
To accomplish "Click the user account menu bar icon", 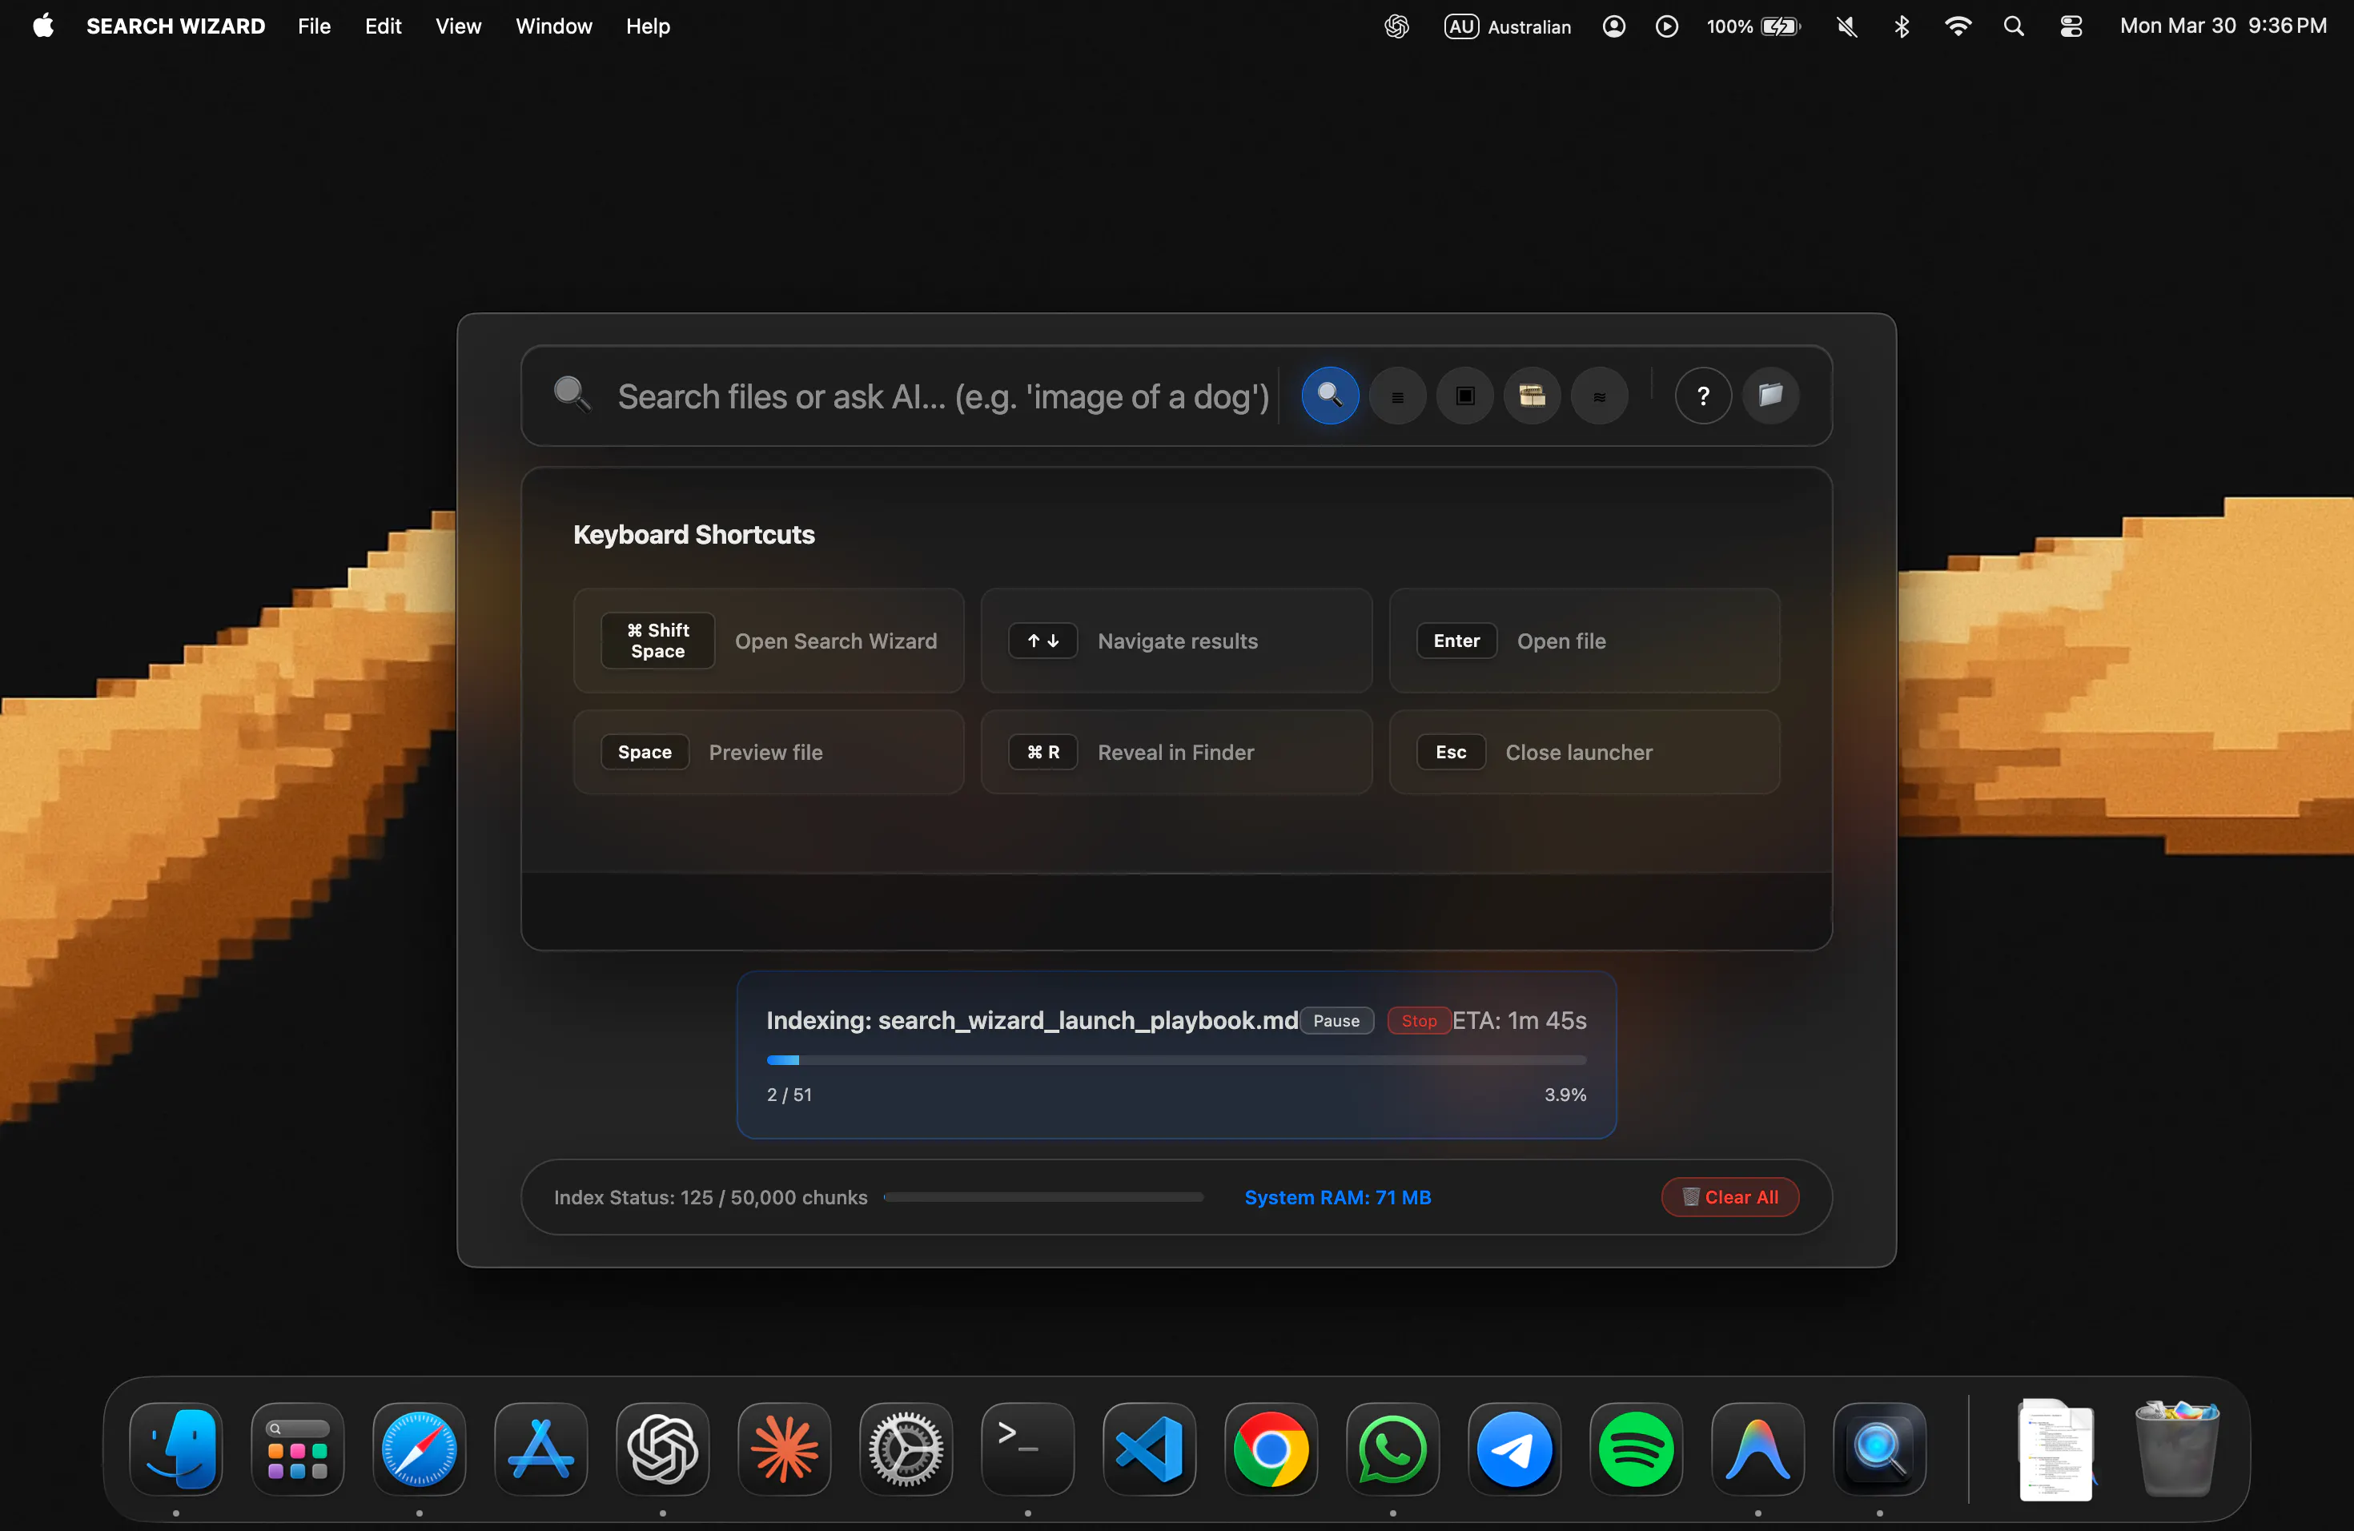I will (1613, 26).
